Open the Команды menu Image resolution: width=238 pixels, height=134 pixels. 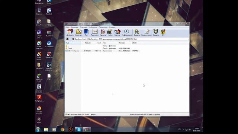[x=74, y=27]
